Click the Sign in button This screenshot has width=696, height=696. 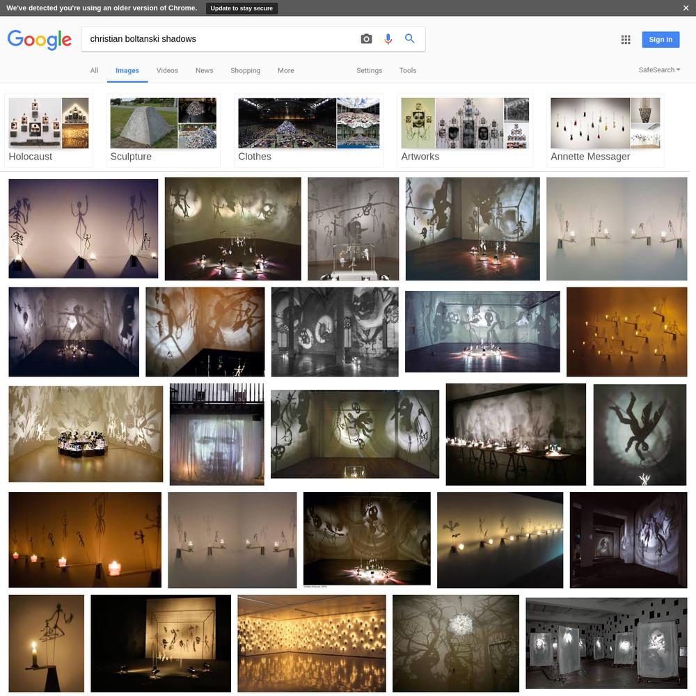click(x=661, y=40)
